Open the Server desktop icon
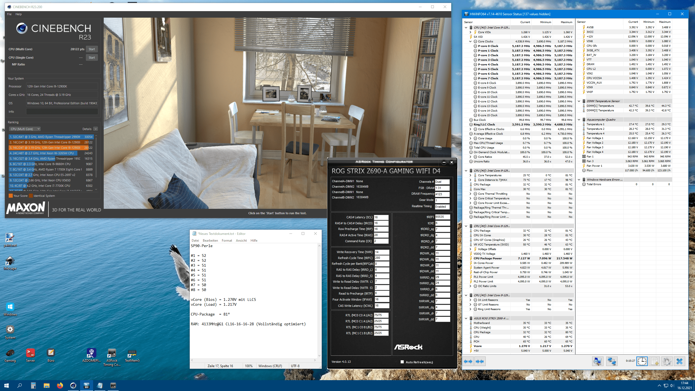Screen dimensions: 695x391 coord(30,355)
